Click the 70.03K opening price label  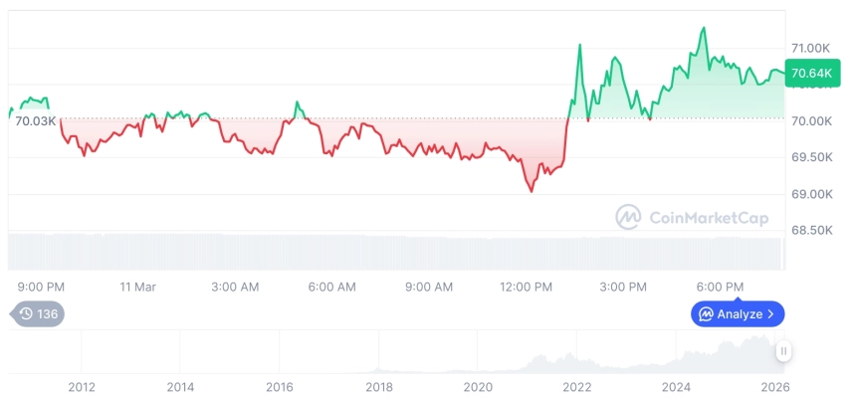35,120
